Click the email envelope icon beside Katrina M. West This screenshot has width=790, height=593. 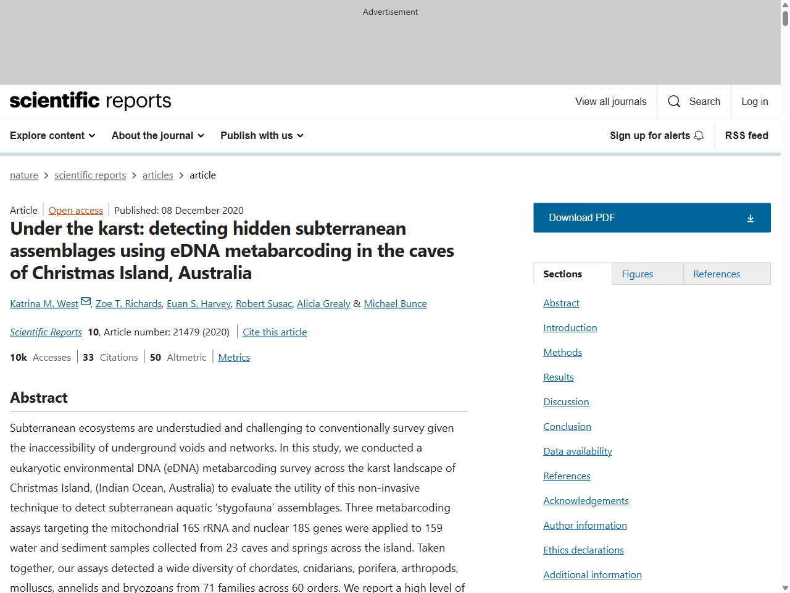pyautogui.click(x=86, y=301)
